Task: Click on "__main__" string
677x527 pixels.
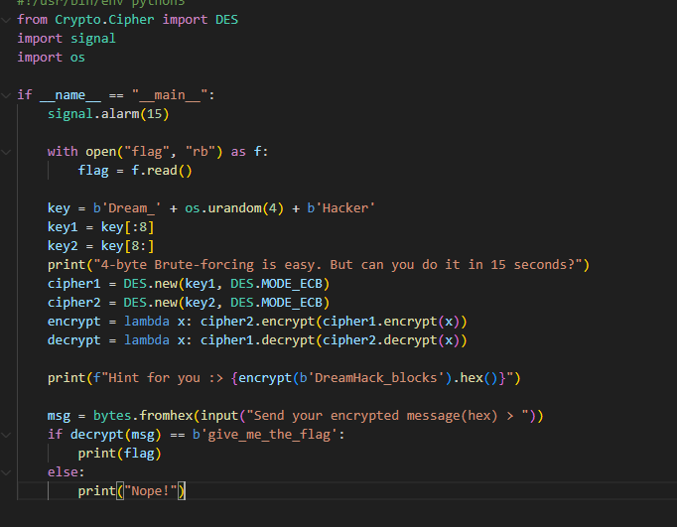Action: pos(170,95)
